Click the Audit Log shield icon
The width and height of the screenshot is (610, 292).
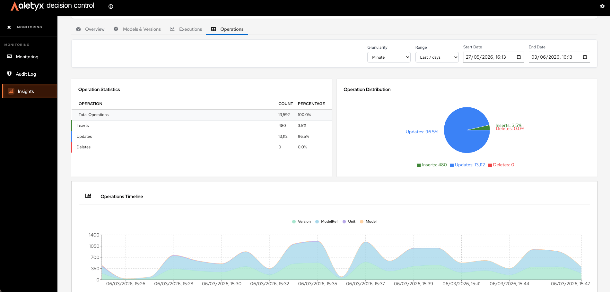point(10,74)
